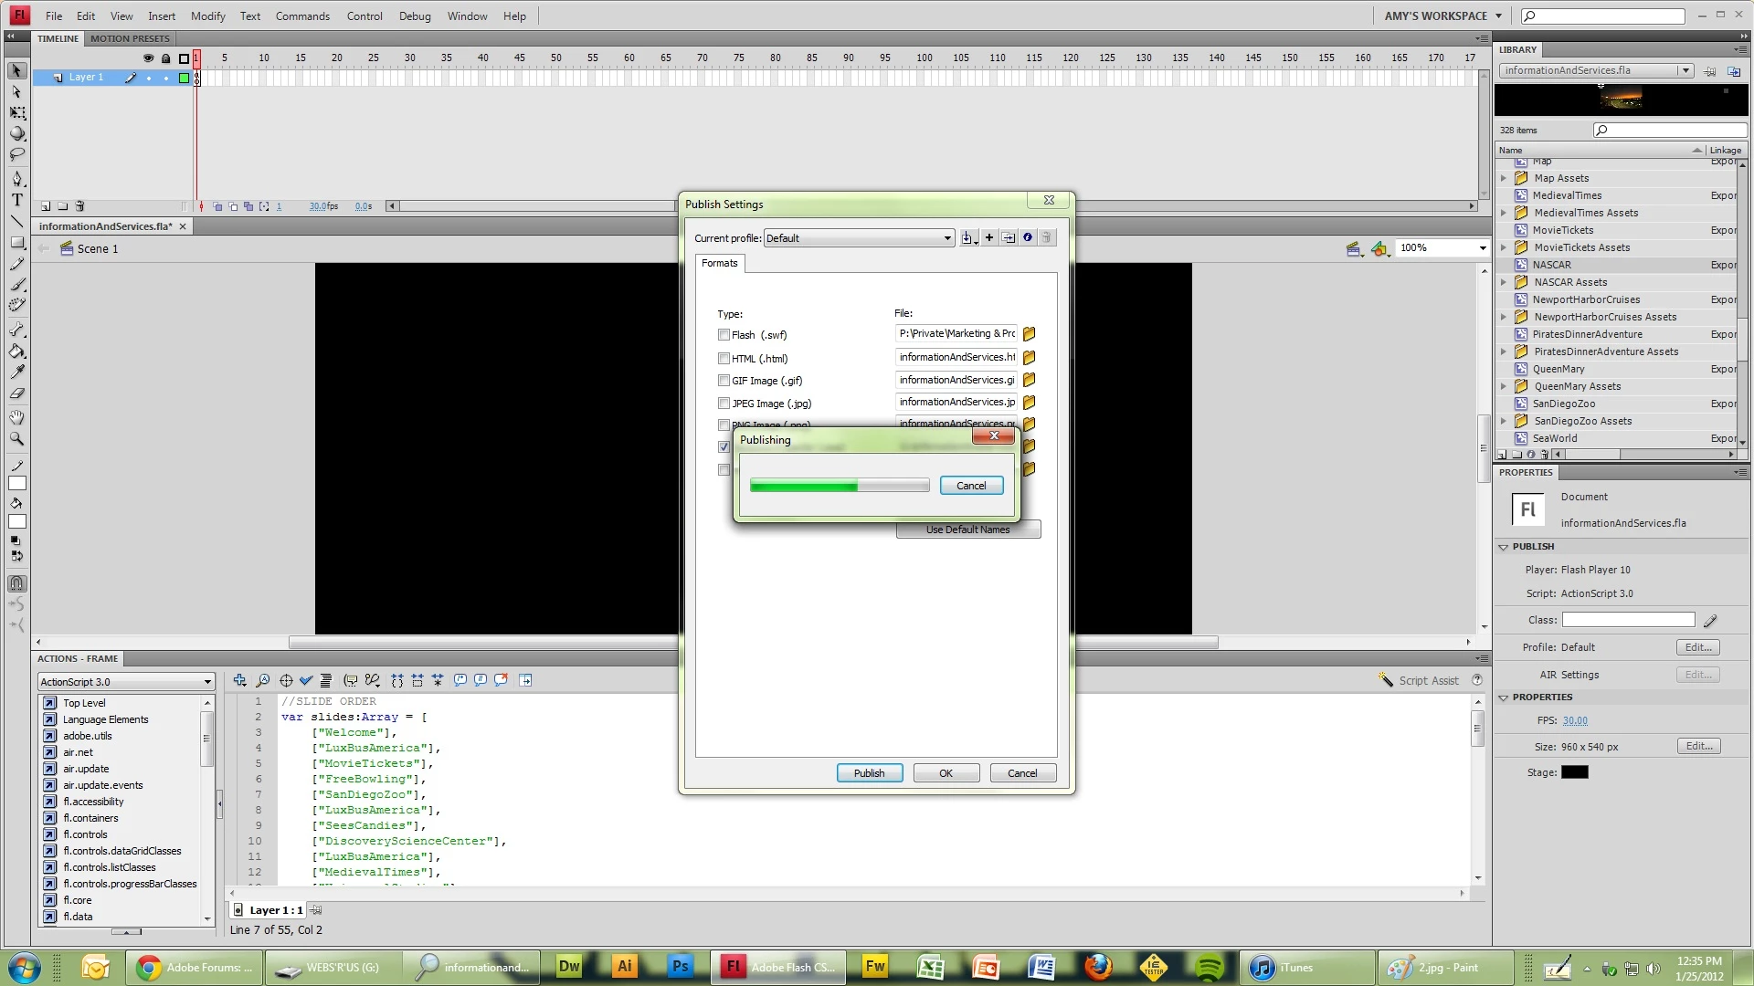Click the black Stage color swatch
The image size is (1754, 986).
1574,772
